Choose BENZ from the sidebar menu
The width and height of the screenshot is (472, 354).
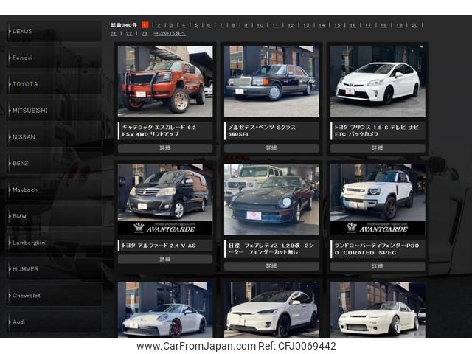(x=54, y=163)
